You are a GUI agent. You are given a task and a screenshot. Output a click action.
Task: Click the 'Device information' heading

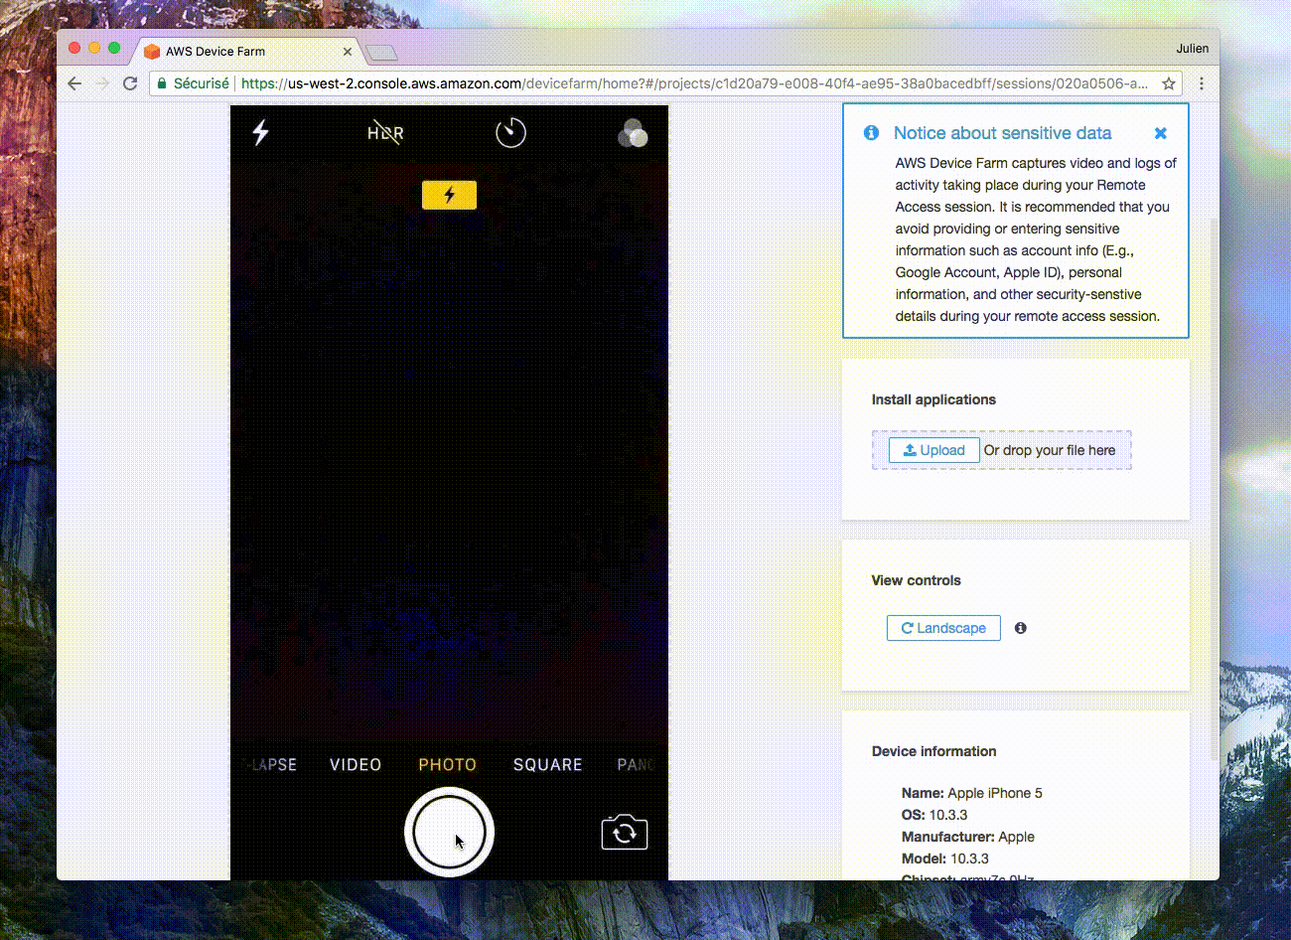933,751
